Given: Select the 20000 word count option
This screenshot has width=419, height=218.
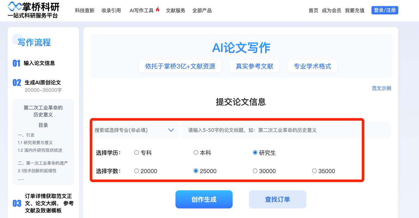Looking at the screenshot, I should 137,171.
